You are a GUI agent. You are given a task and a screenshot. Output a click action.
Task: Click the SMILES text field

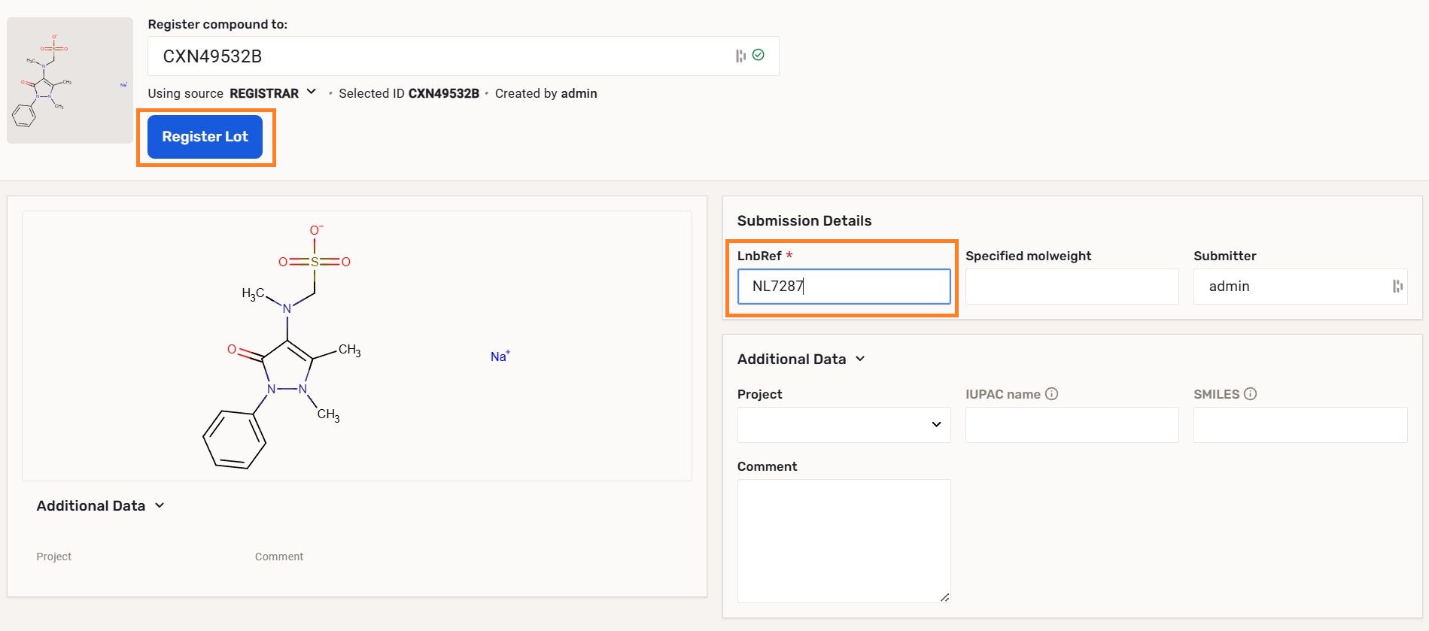coord(1300,425)
